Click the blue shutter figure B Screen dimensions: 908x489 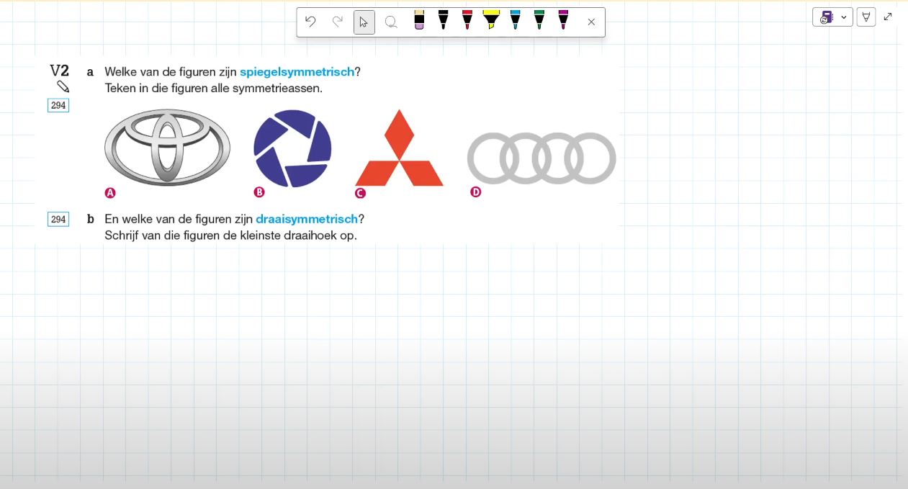[x=292, y=148]
